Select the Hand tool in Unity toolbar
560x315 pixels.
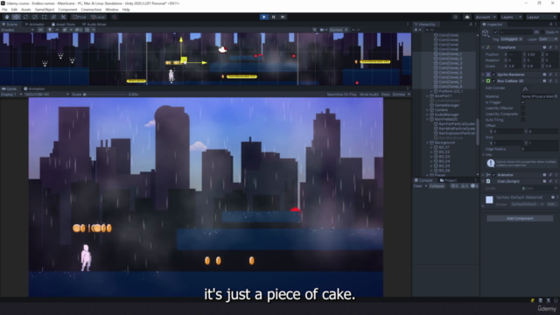[x=7, y=17]
